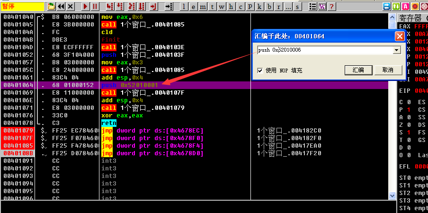Click the appearance options grid icon
This screenshot has height=213, width=428.
tap(322, 6)
